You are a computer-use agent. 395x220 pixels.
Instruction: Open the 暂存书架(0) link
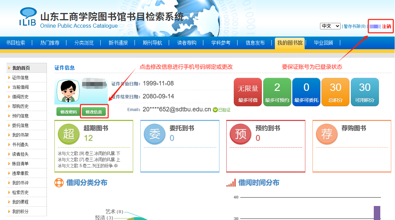355,26
